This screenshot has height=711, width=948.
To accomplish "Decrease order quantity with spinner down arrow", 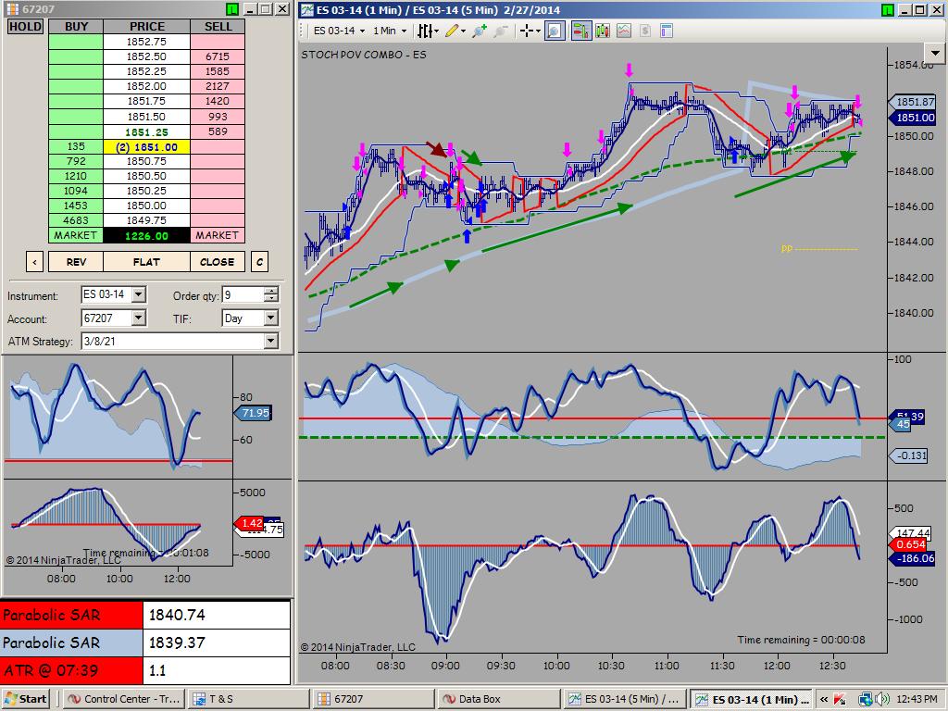I will (x=271, y=298).
